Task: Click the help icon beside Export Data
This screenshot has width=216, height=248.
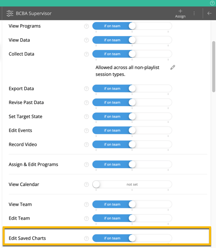Action: 86,89
